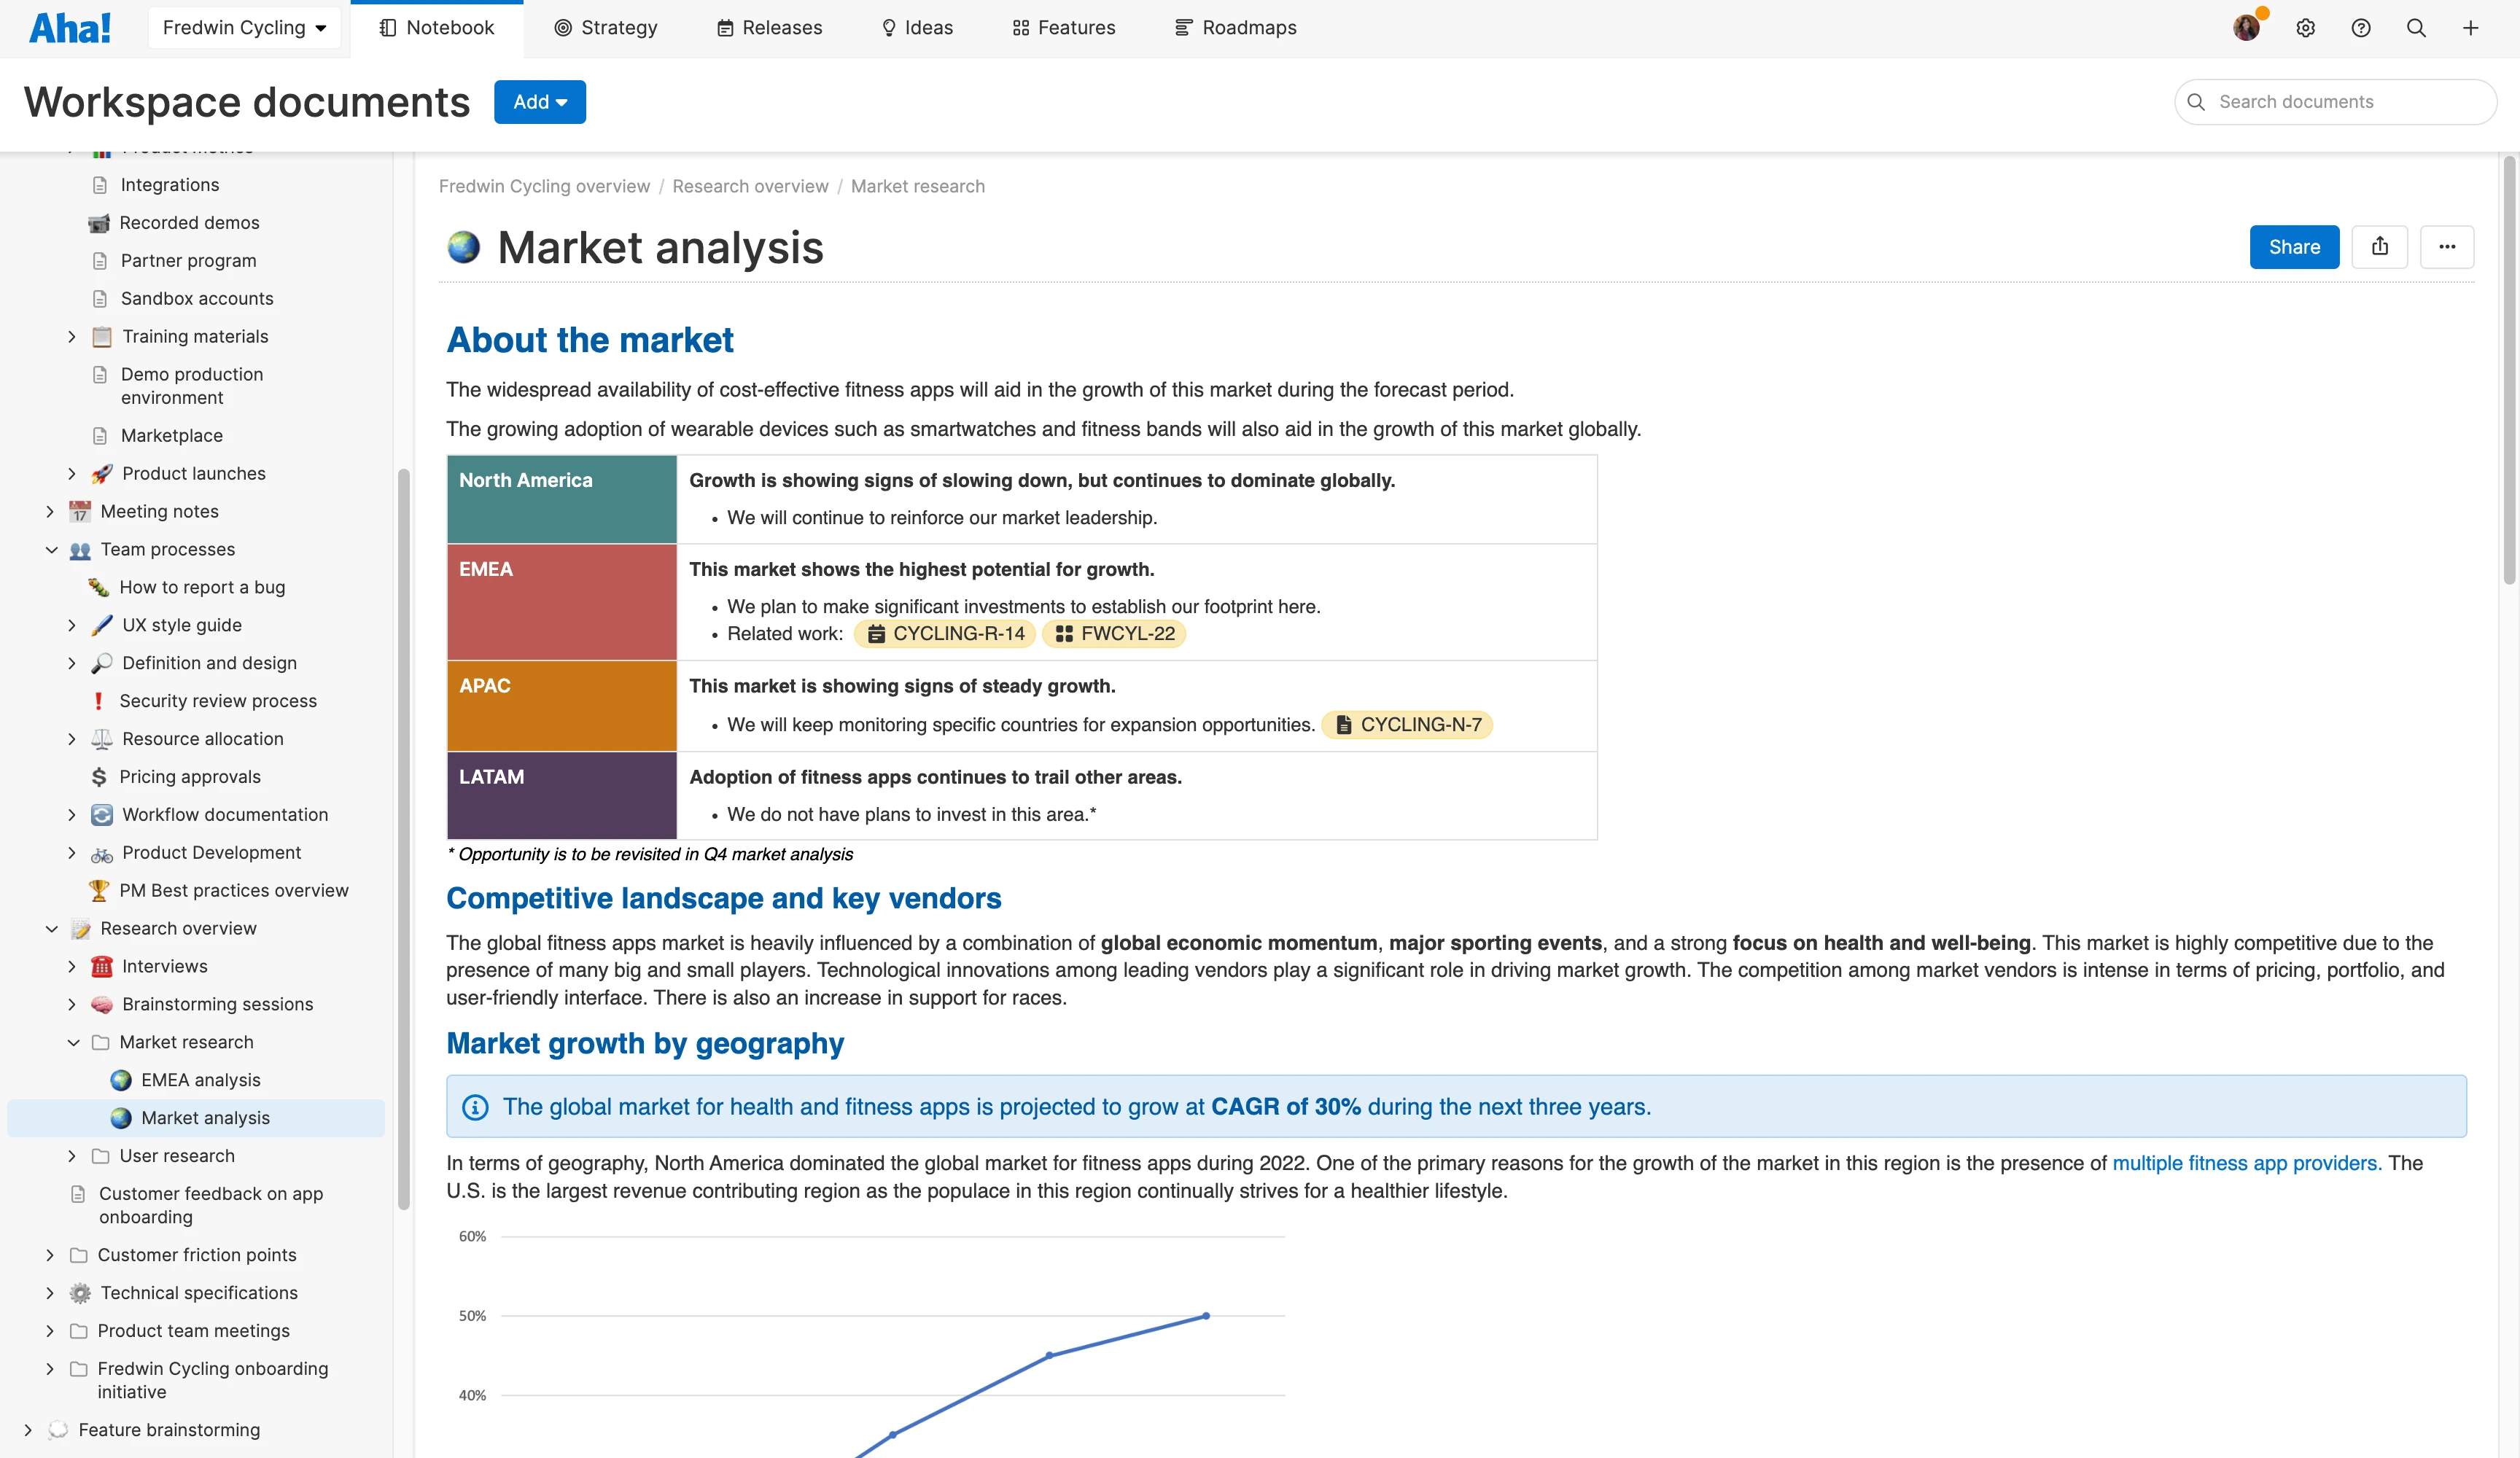Open the CYCLING-R-14 release reference chip
Screen dimensions: 2520x1458
pos(945,634)
